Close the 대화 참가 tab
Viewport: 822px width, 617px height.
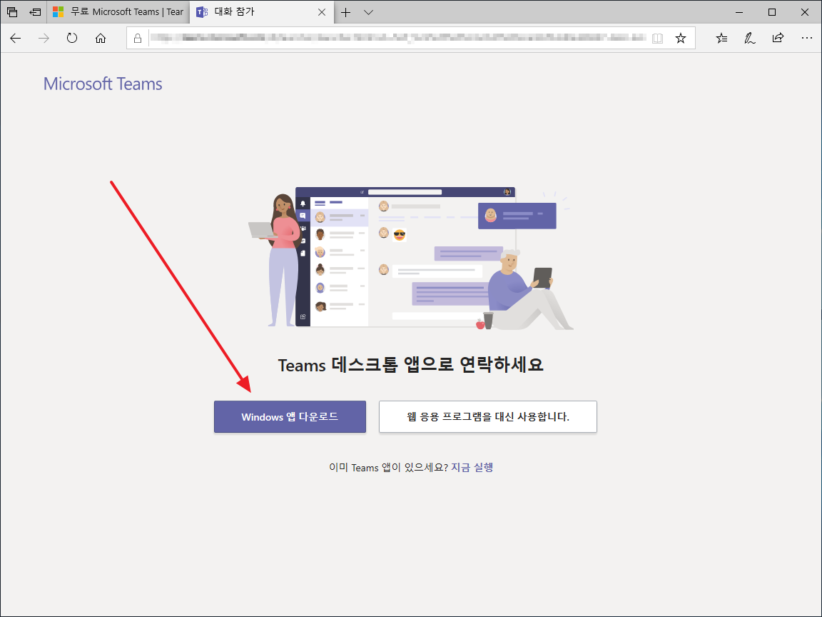coord(322,12)
